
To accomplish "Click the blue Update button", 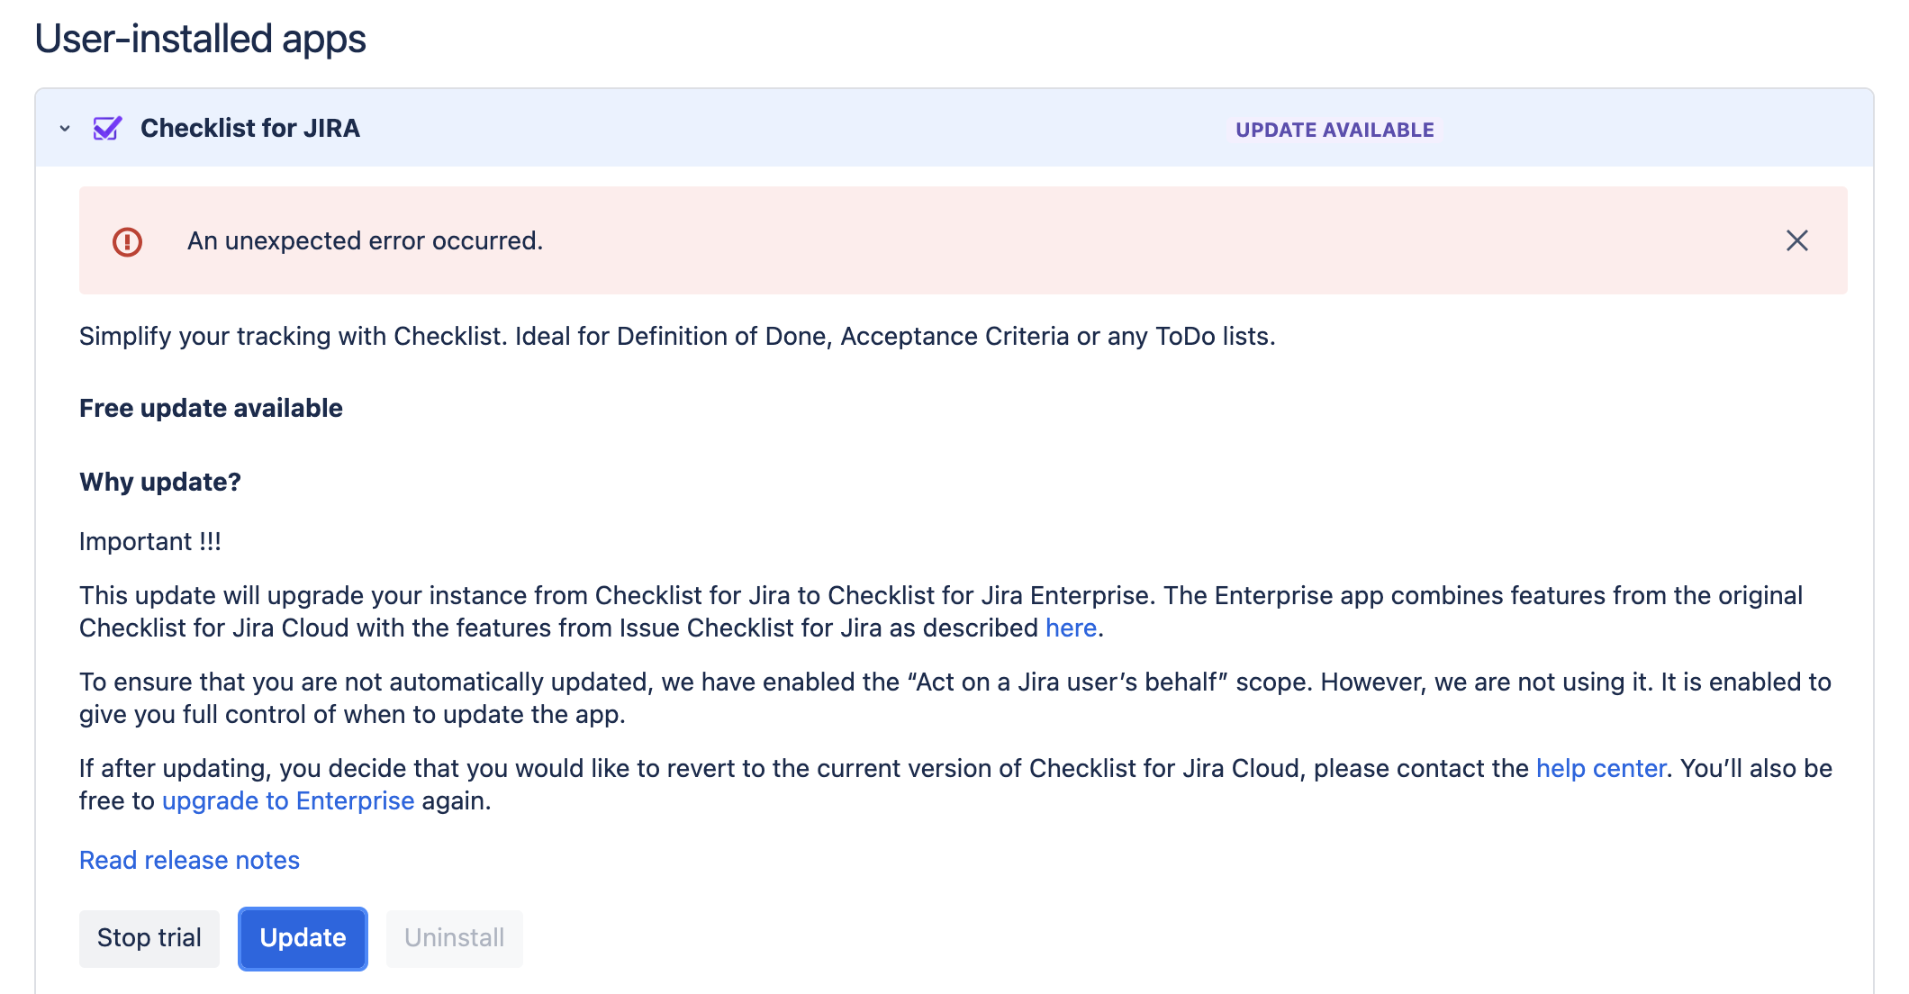I will click(x=303, y=938).
